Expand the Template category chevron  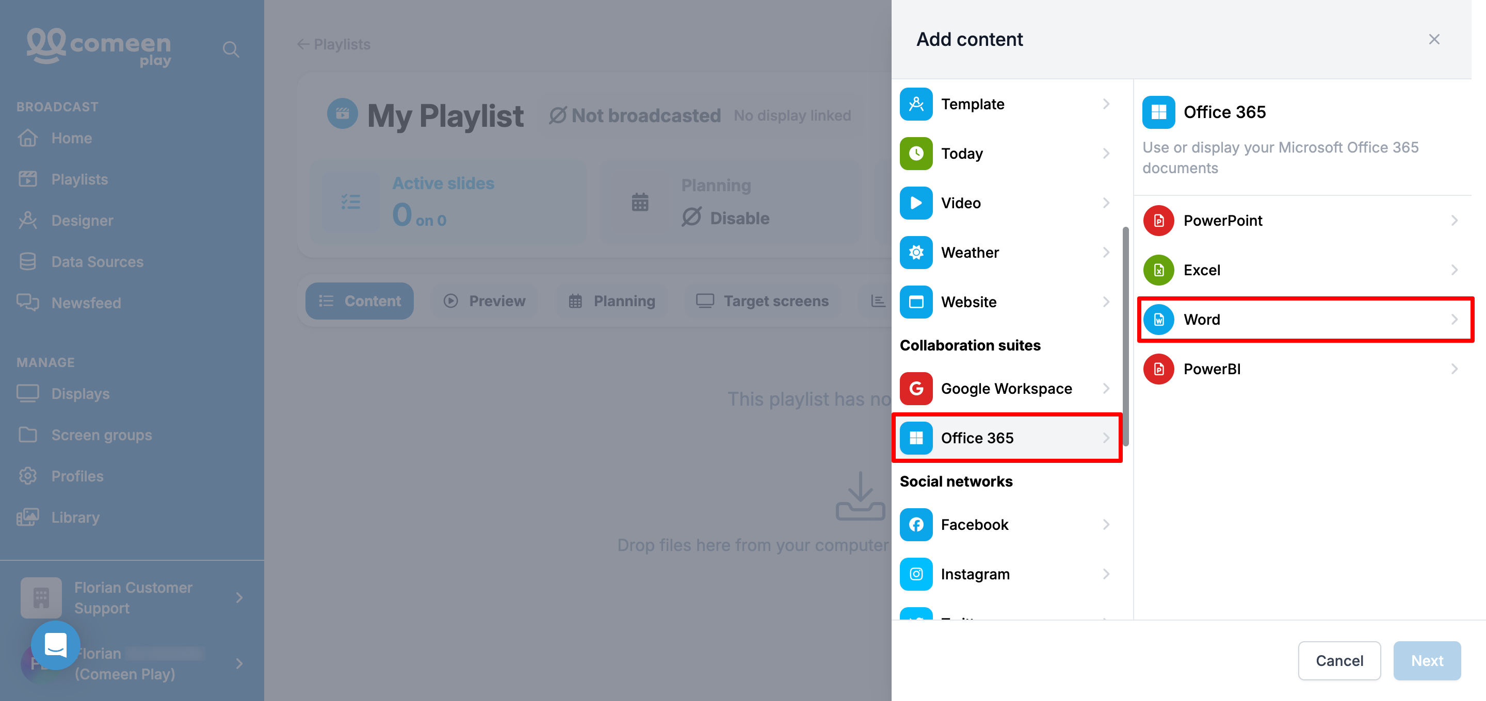click(1106, 104)
